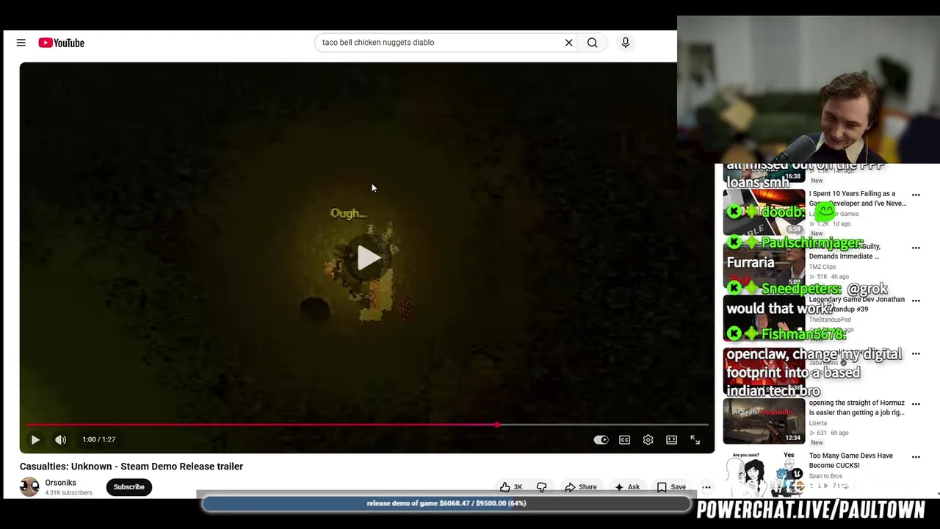
Task: Switch to theater mode view
Action: (x=671, y=439)
